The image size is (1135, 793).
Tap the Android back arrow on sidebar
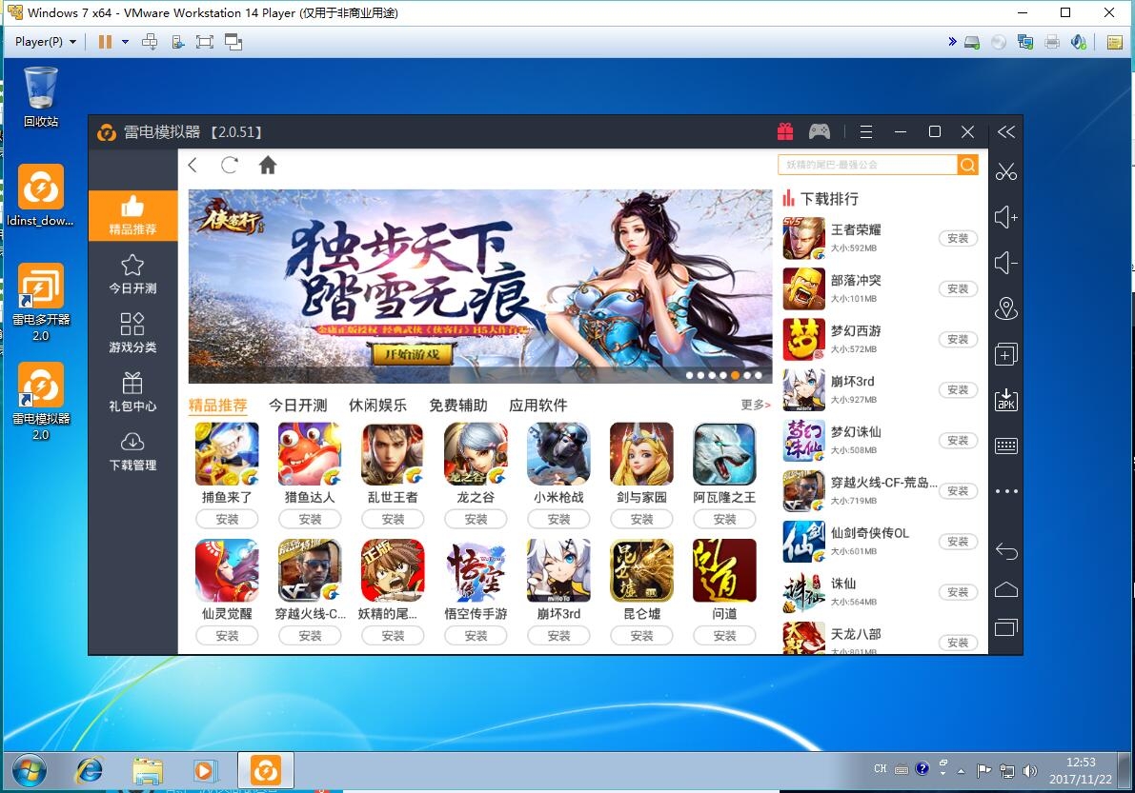(1006, 551)
